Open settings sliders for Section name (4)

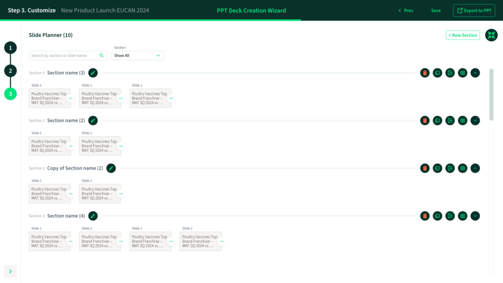450,216
